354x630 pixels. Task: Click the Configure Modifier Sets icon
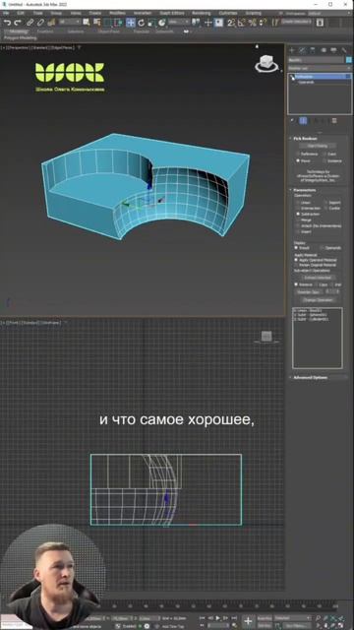[334, 120]
